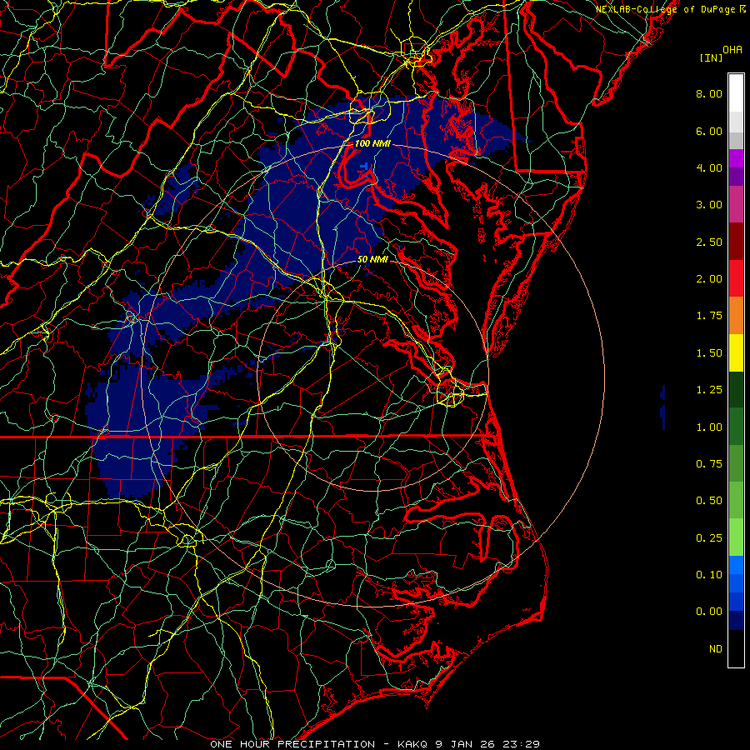This screenshot has width=750, height=750.
Task: Click the 0.25 legend value
Action: point(709,538)
